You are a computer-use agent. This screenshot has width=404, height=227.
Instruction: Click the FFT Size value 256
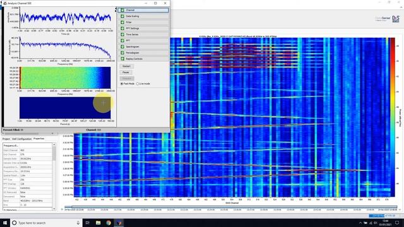click(x=35, y=180)
